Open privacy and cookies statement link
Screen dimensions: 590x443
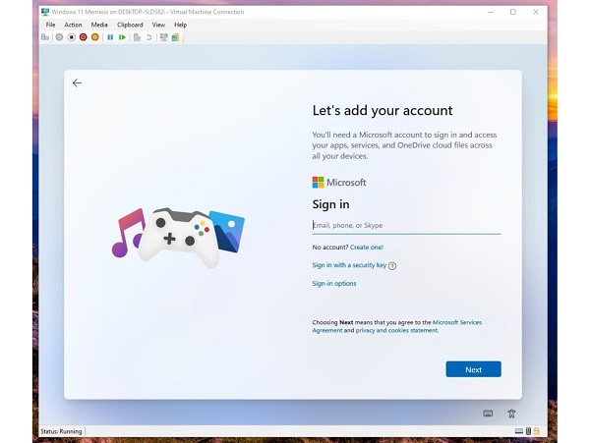click(396, 331)
